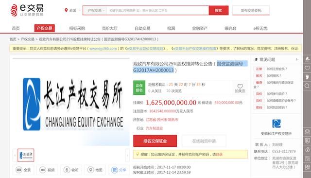Viewport: 311px width, 178px height.
Task: Open the 金融资产 navigation tab
Action: coord(200,28)
